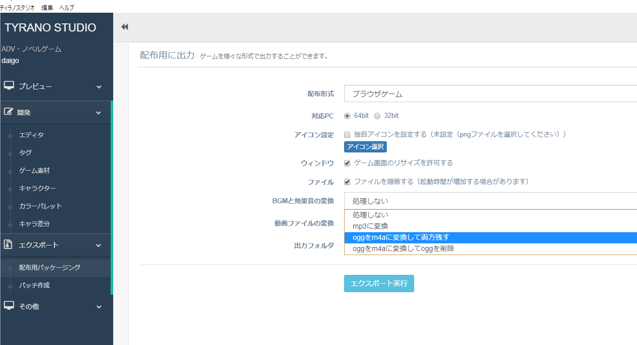Choose oggをm4aに変換して両方残す option
The image size is (637, 345).
490,237
